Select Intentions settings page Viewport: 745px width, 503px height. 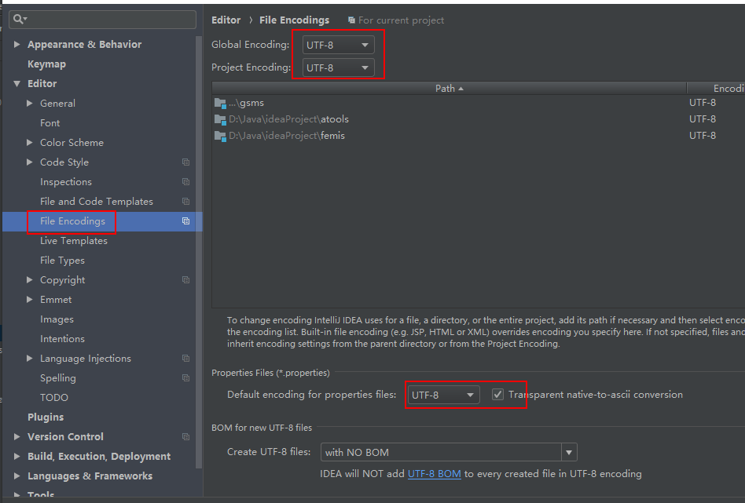(62, 339)
